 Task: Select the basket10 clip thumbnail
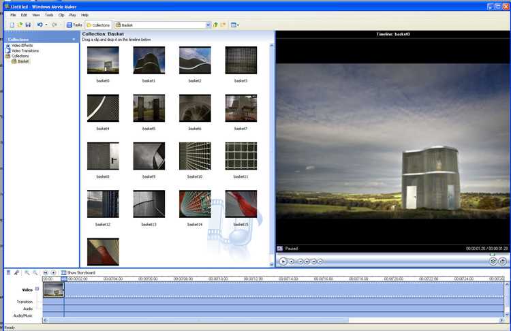click(195, 156)
